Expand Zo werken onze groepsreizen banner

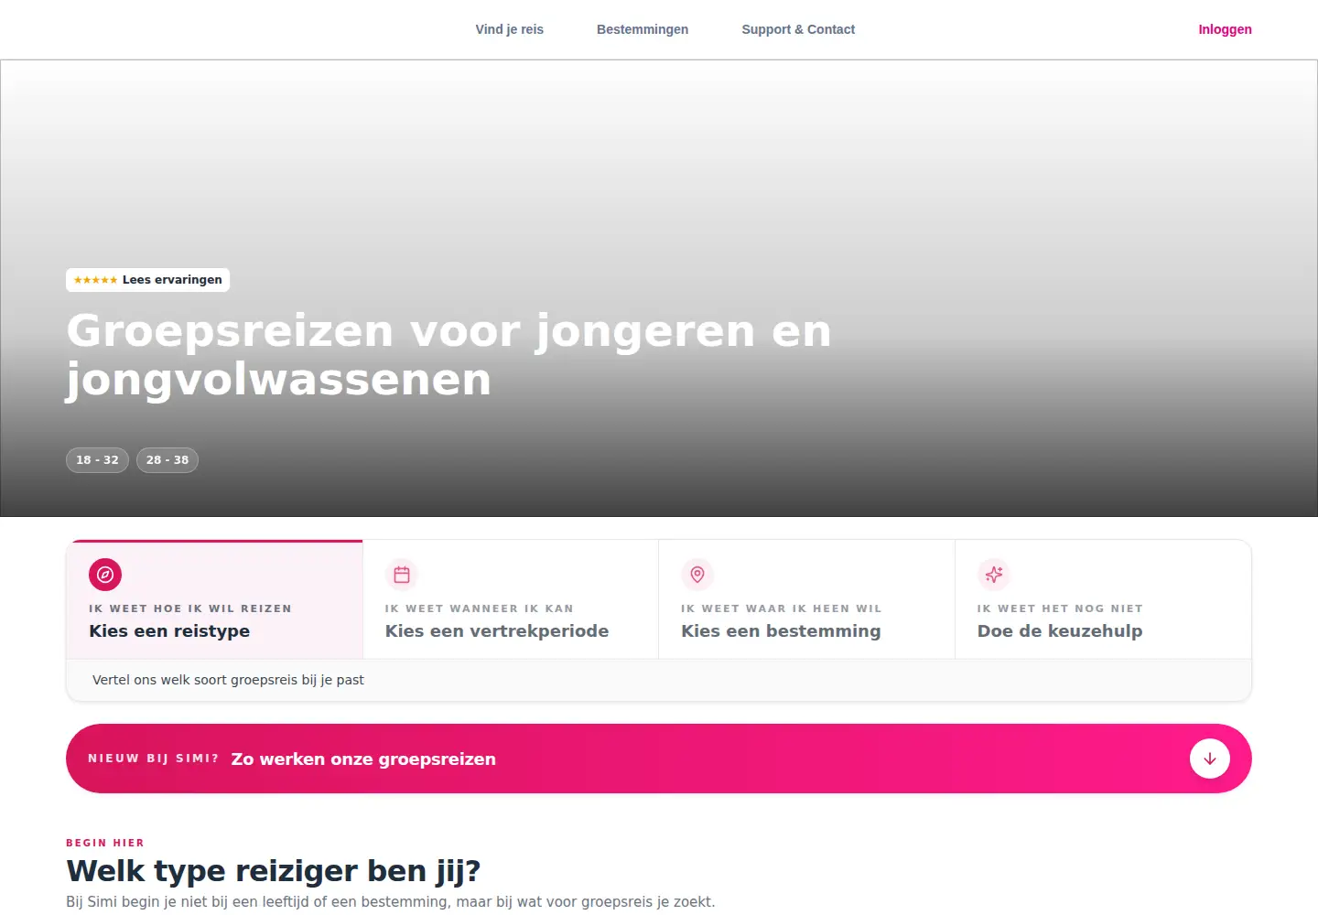[x=659, y=759]
